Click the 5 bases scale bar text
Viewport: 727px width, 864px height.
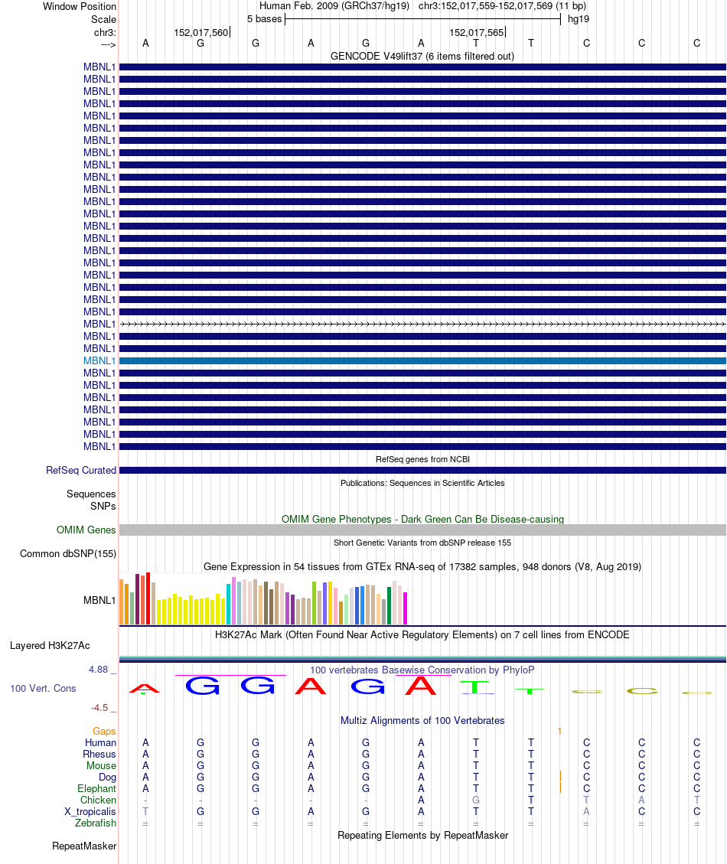(265, 18)
